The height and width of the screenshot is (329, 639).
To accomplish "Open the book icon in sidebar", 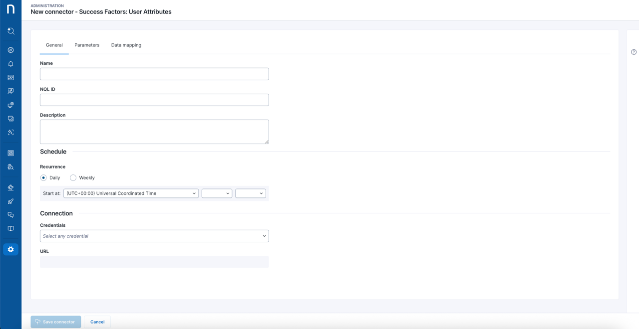I will (10, 228).
